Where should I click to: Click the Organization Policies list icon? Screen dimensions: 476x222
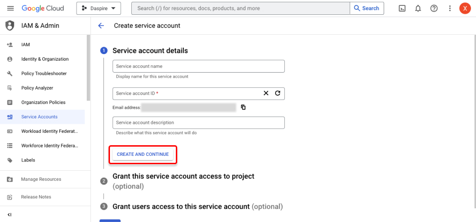pyautogui.click(x=10, y=102)
